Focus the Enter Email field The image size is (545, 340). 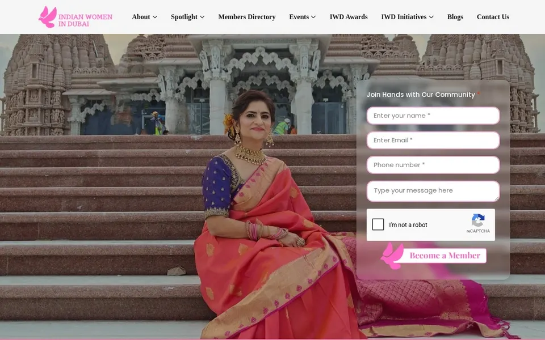433,140
